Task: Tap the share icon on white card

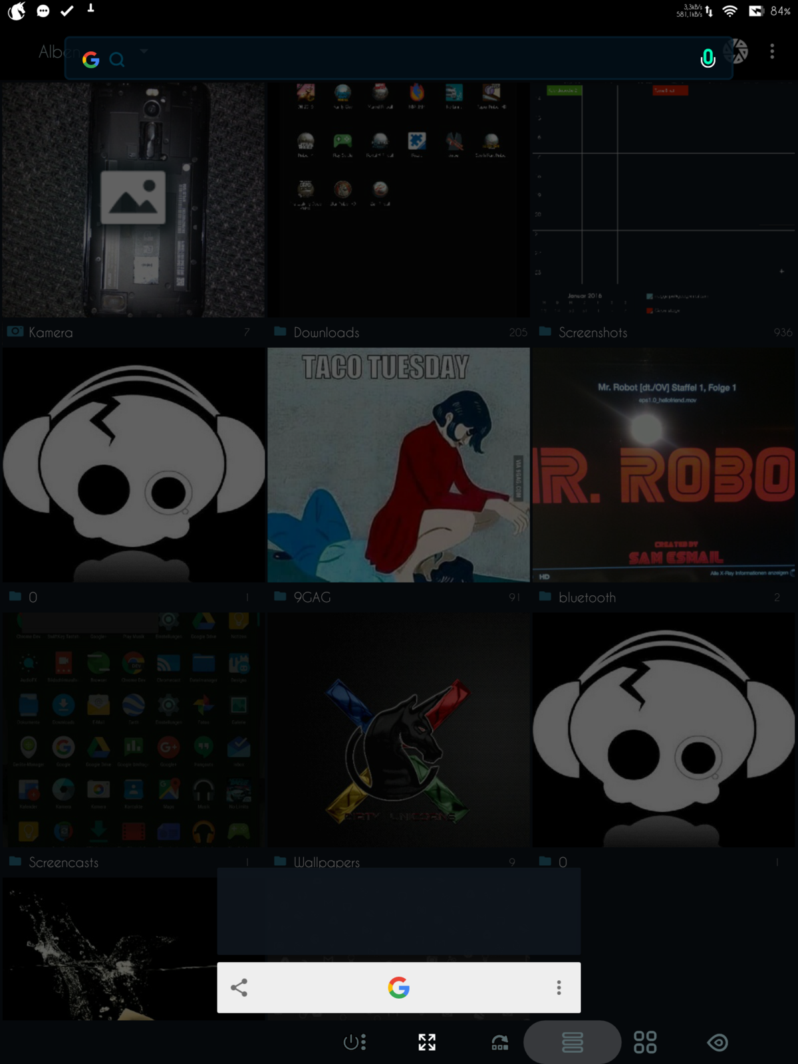Action: [239, 988]
